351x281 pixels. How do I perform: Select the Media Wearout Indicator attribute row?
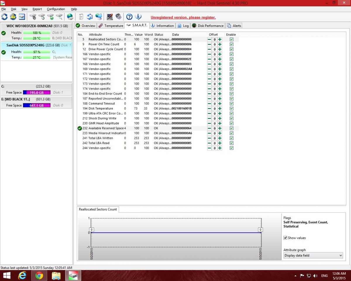(158, 133)
